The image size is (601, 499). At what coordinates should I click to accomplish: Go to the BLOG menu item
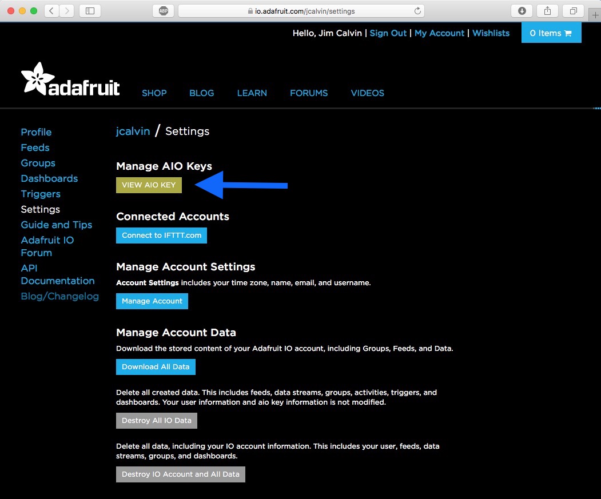click(202, 93)
